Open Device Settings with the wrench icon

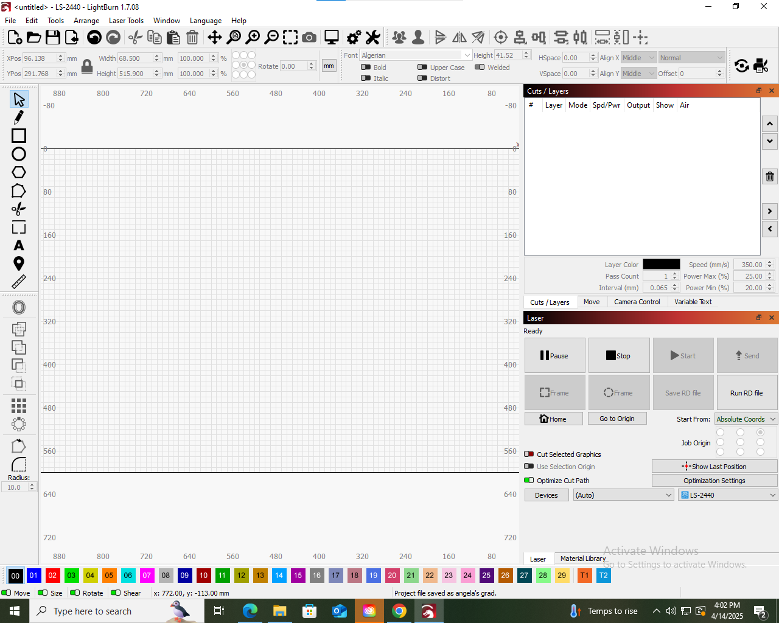[372, 37]
